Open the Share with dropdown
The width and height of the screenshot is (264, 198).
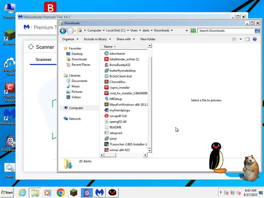pos(126,39)
